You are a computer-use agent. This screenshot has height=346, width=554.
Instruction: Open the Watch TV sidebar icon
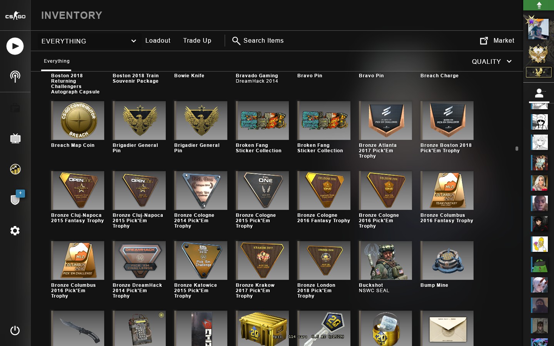click(15, 138)
